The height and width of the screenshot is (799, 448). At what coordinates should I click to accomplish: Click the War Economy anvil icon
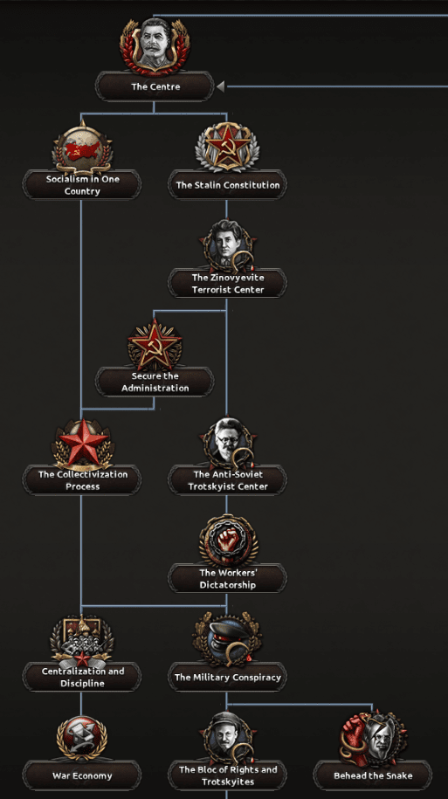pos(82,739)
